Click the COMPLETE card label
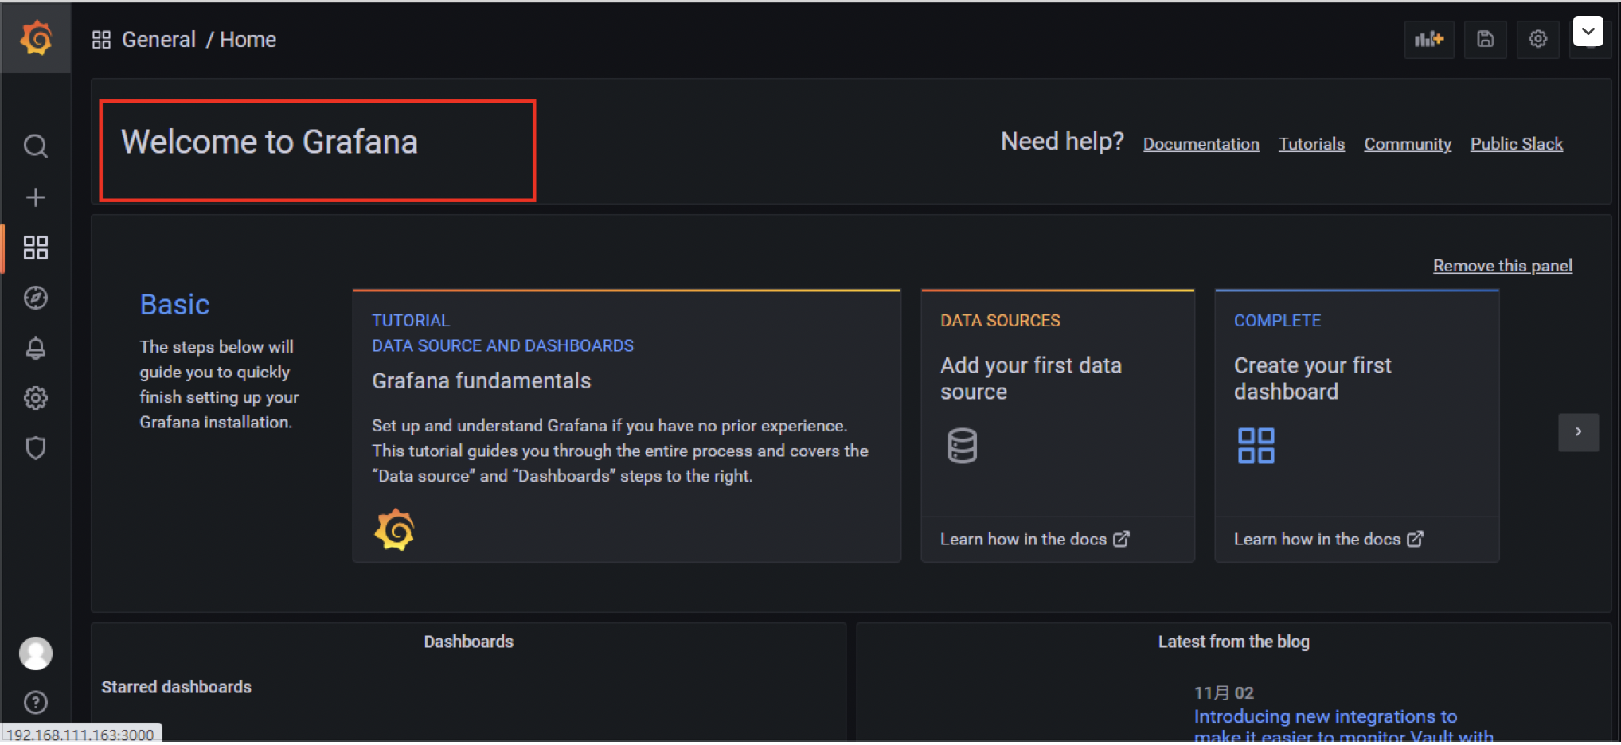Screen dimensions: 1621x745 click(1277, 321)
